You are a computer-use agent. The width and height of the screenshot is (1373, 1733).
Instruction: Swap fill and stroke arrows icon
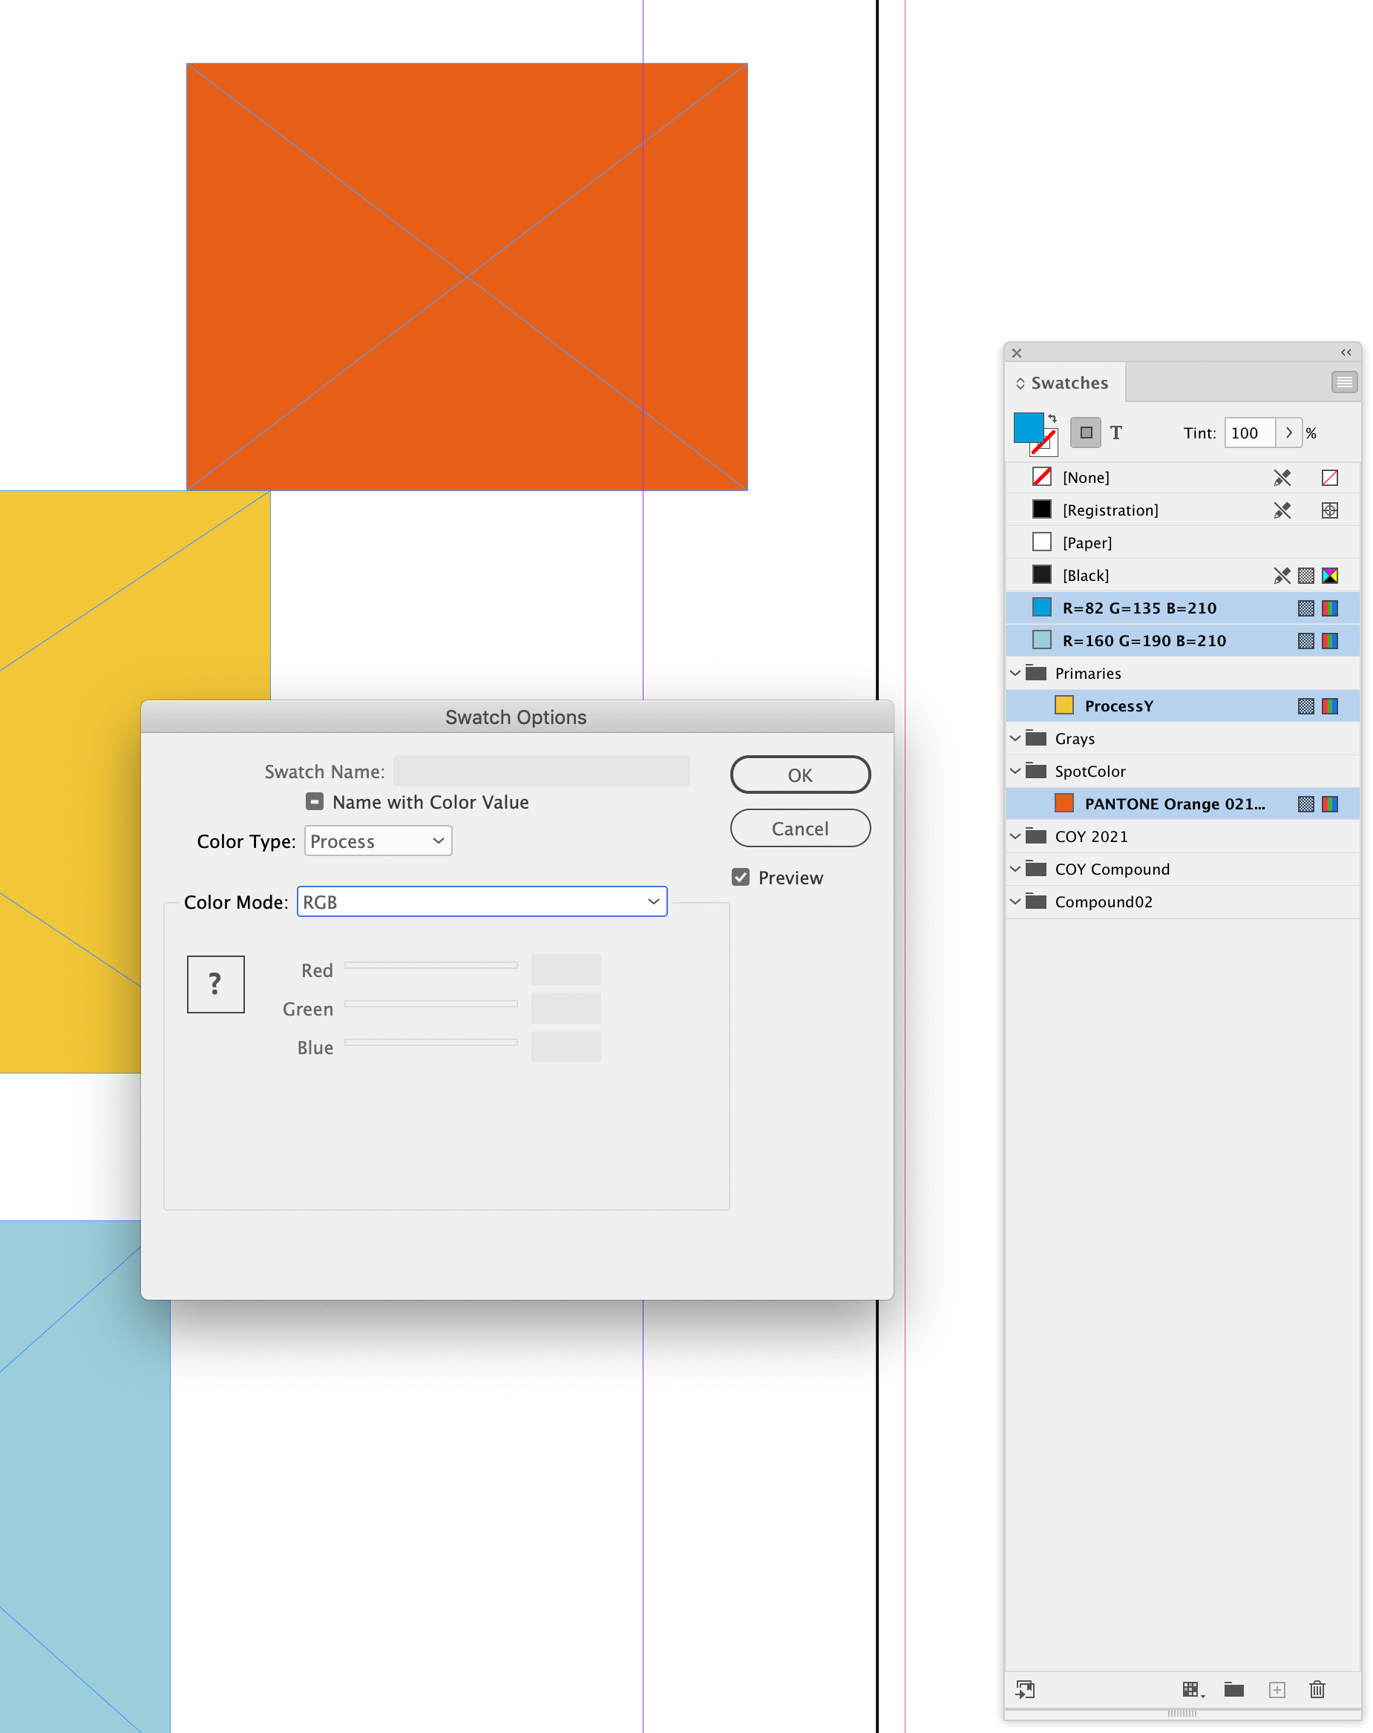point(1052,418)
